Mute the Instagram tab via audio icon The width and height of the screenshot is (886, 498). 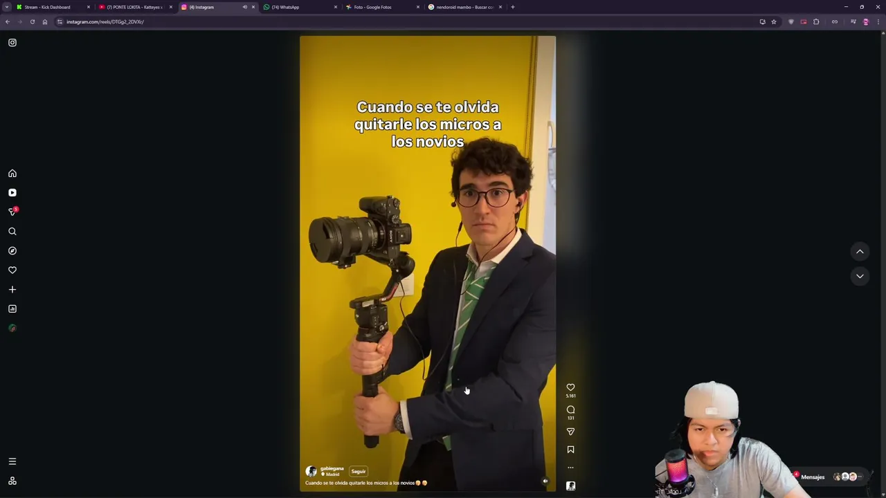coord(244,7)
